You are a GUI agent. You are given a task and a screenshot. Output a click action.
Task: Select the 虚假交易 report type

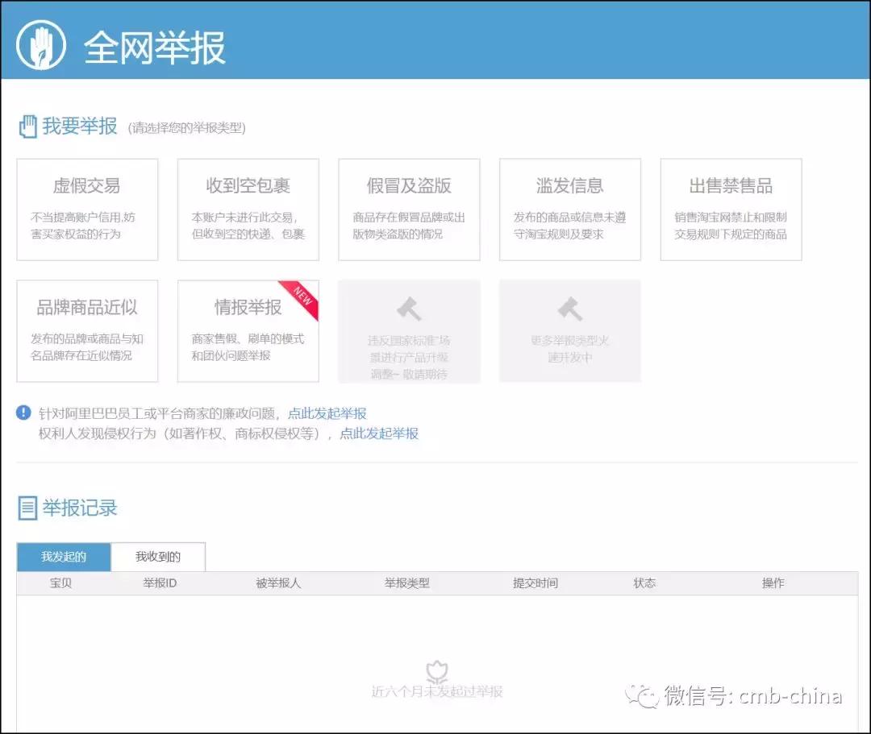(x=87, y=209)
